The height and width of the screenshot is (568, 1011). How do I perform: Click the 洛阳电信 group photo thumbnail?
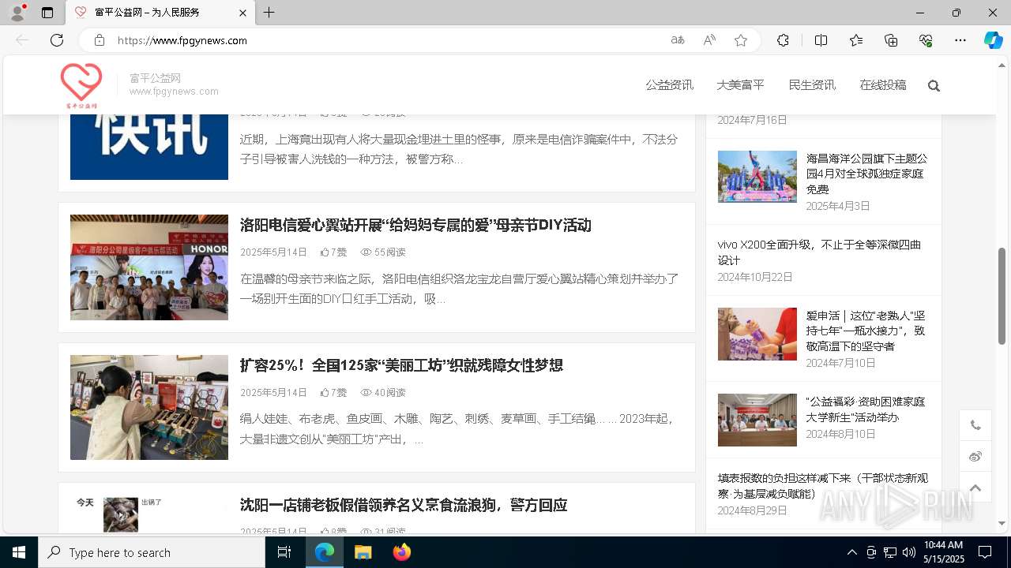(x=149, y=267)
